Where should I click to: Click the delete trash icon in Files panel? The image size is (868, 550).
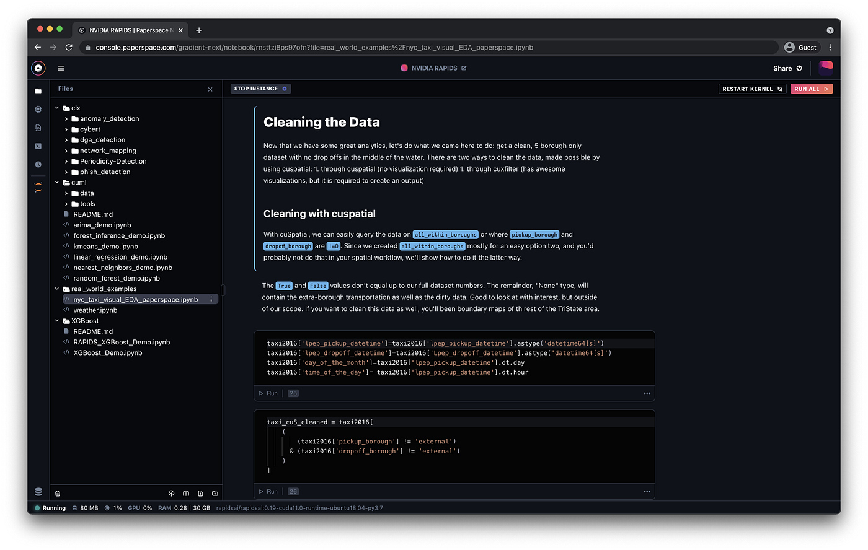(x=57, y=493)
